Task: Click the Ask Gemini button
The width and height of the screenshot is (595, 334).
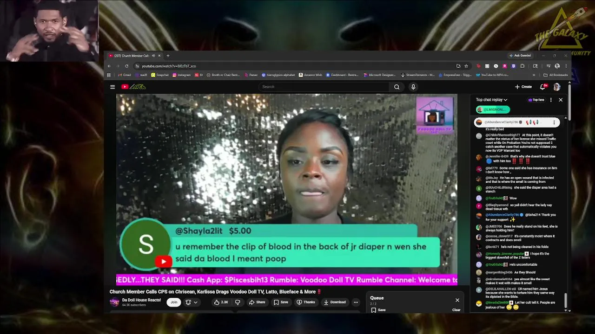Action: [x=520, y=56]
